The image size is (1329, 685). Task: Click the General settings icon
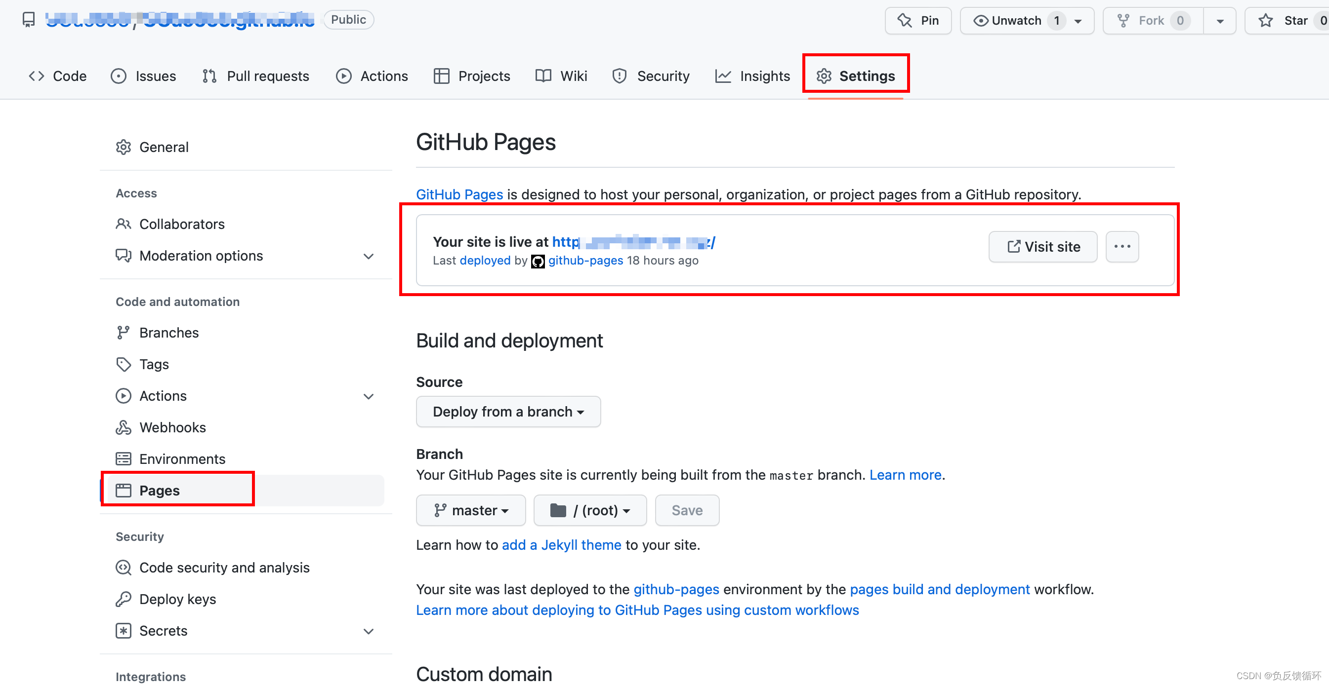click(123, 146)
